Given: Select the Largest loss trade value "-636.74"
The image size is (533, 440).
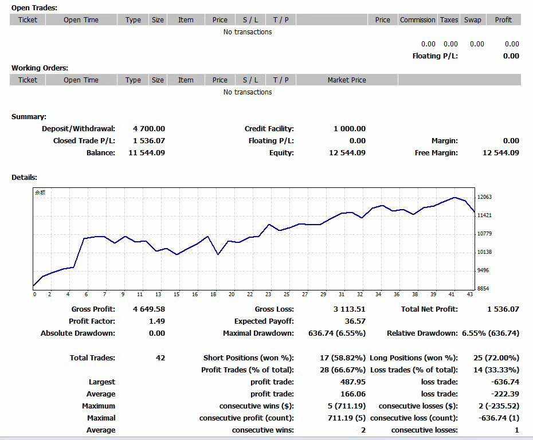Looking at the screenshot, I should pyautogui.click(x=505, y=382).
